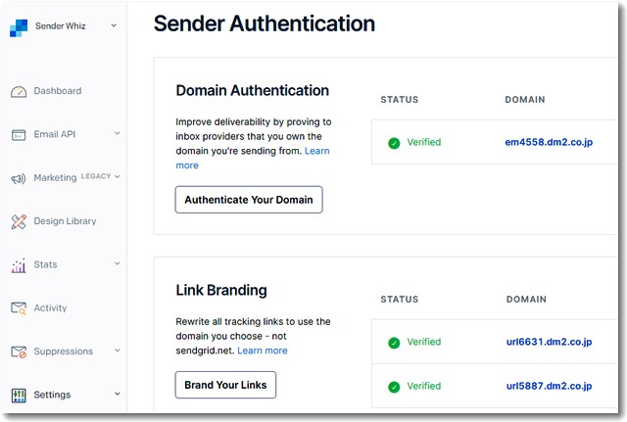
Task: Open the em4558.dm2.co.jp domain link
Action: [549, 142]
